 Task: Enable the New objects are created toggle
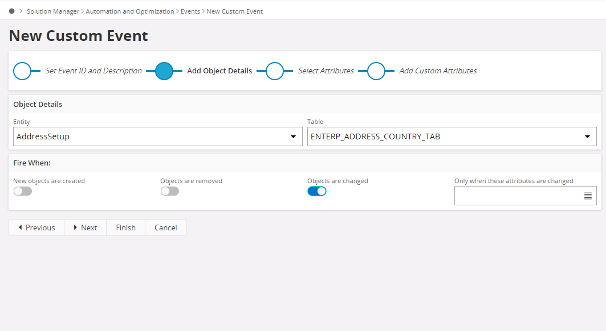[x=23, y=191]
